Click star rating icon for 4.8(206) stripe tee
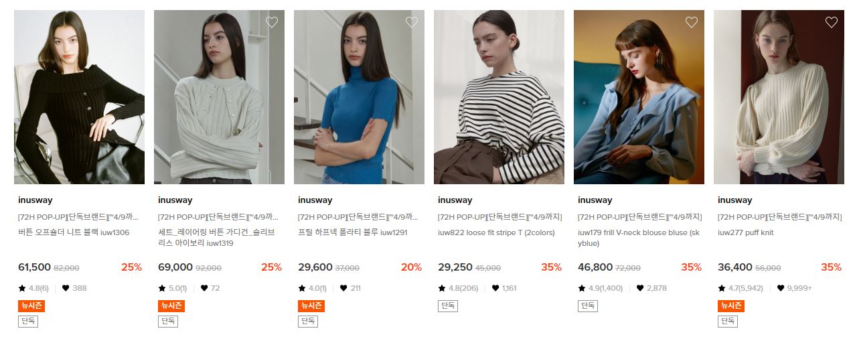The image size is (855, 345). click(442, 288)
